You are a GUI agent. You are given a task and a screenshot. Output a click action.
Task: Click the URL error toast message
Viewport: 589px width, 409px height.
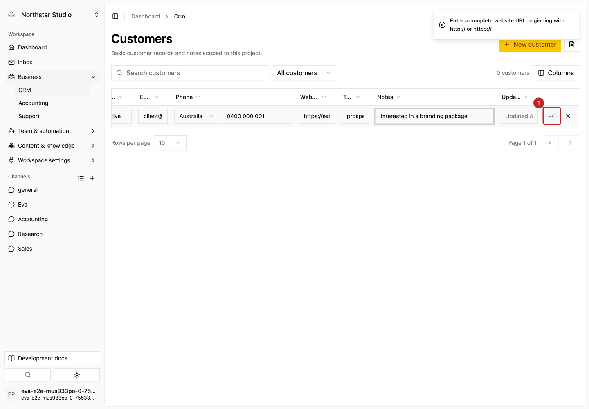pos(507,25)
